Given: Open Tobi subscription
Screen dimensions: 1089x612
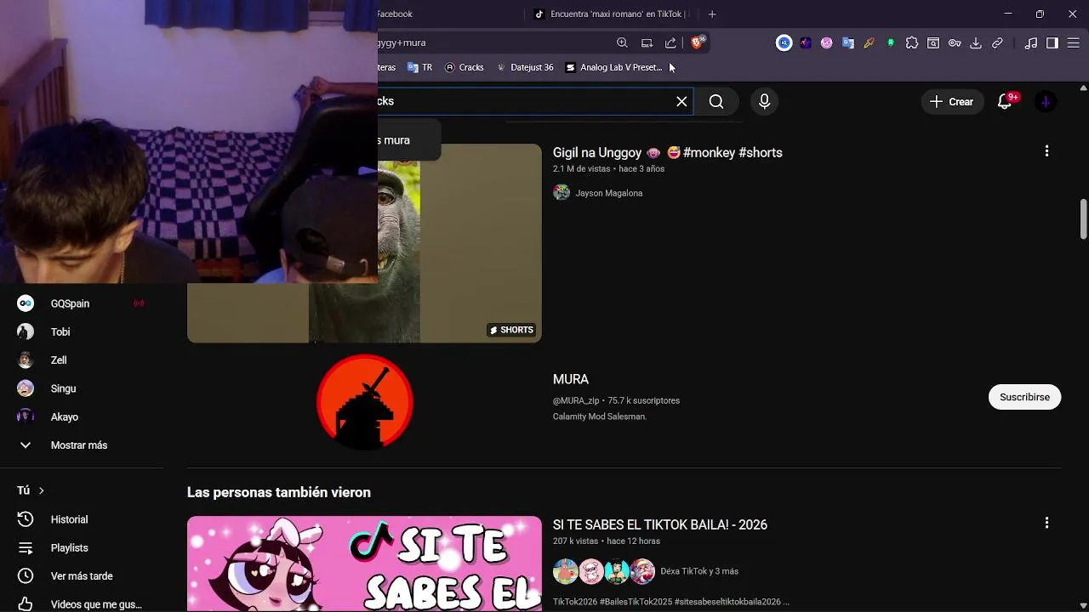Looking at the screenshot, I should pos(82,331).
